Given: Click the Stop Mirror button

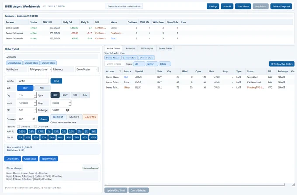Looking at the screenshot, I should pyautogui.click(x=261, y=7).
